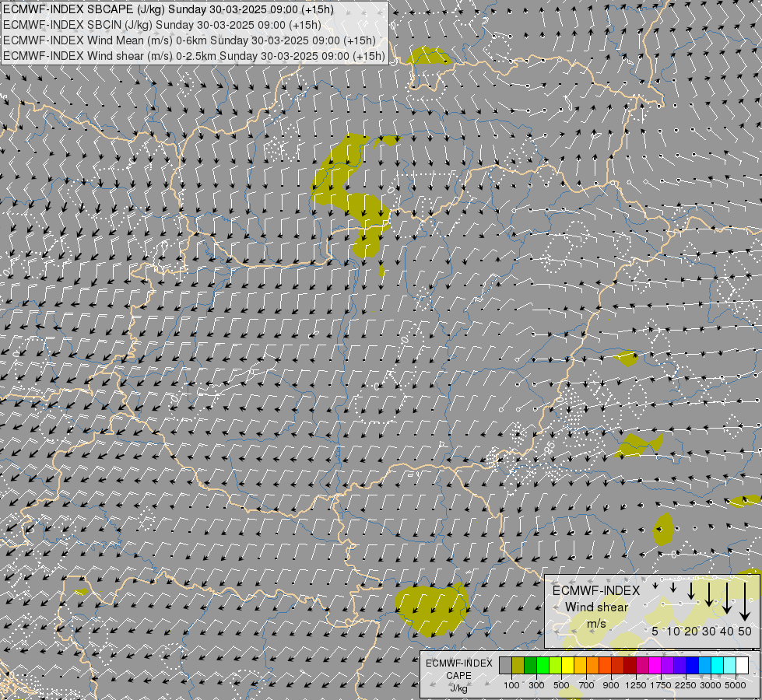Screen dimensions: 762x700
Task: Click the 5 m/s wind shear legend arrow
Action: pyautogui.click(x=655, y=586)
